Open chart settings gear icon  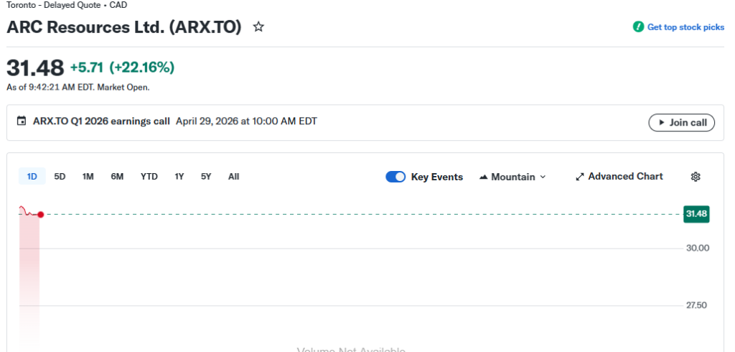(695, 177)
